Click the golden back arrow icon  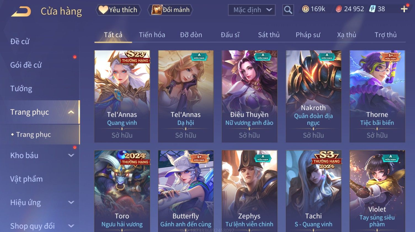[21, 12]
